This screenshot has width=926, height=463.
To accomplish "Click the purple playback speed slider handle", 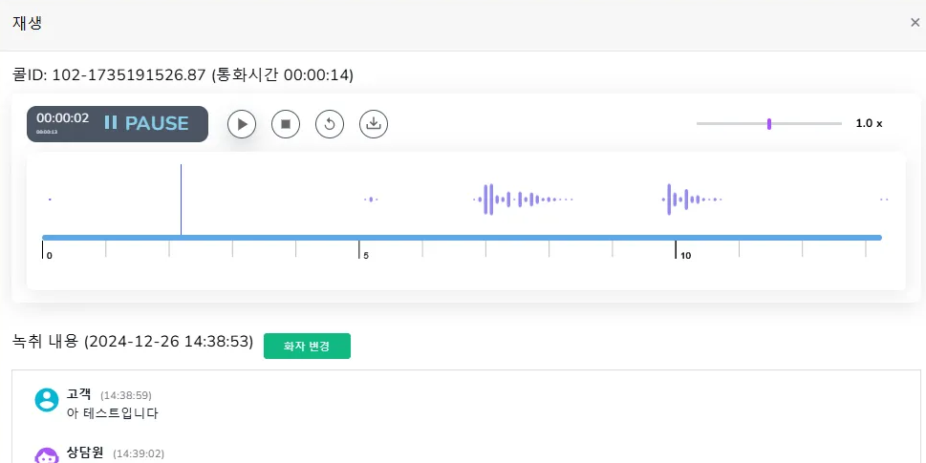I will coord(769,123).
